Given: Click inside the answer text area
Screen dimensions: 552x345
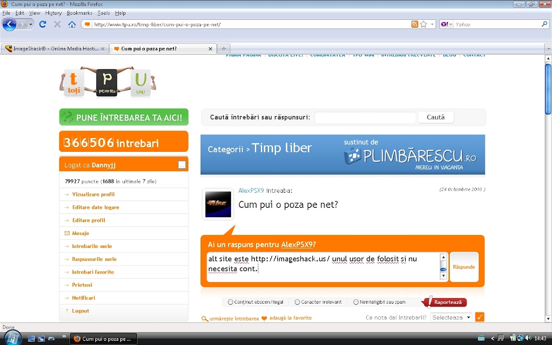Looking at the screenshot, I should (x=324, y=267).
